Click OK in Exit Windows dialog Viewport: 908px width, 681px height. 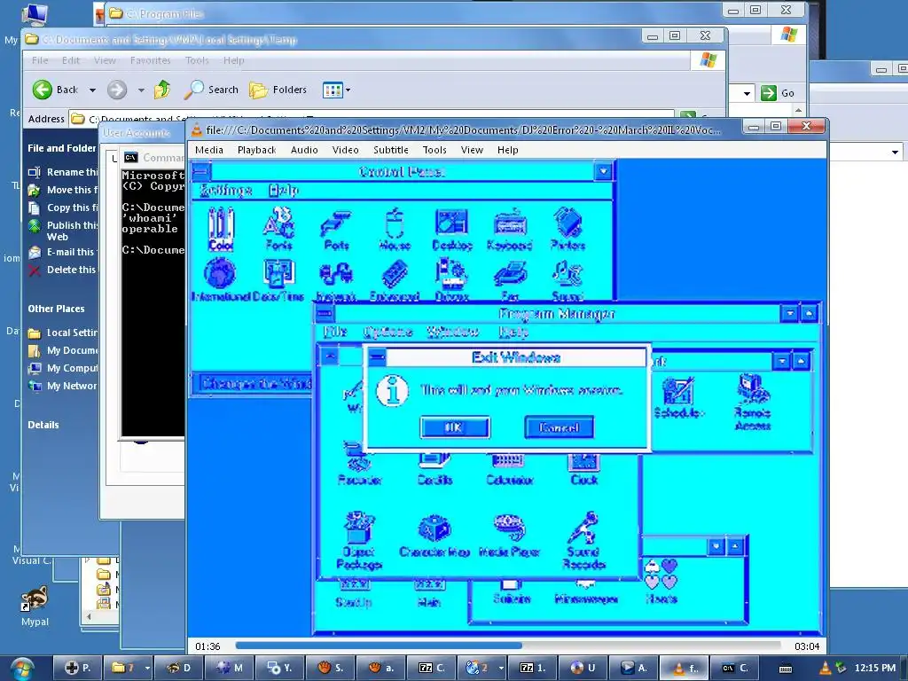[455, 427]
